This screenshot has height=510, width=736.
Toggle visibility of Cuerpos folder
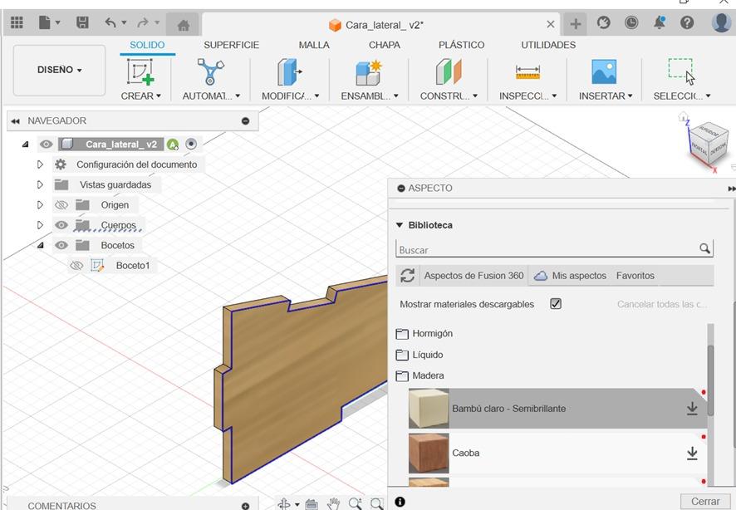pyautogui.click(x=61, y=225)
